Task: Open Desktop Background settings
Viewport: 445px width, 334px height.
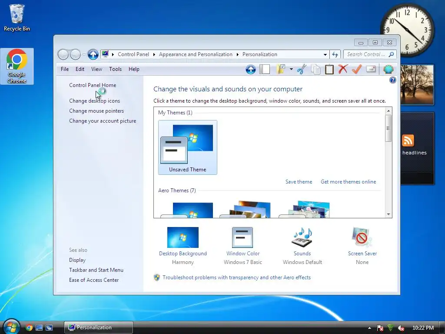Action: (x=183, y=246)
